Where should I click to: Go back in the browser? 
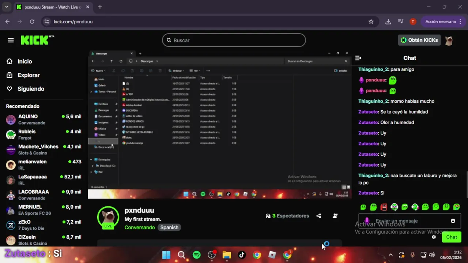click(x=8, y=22)
